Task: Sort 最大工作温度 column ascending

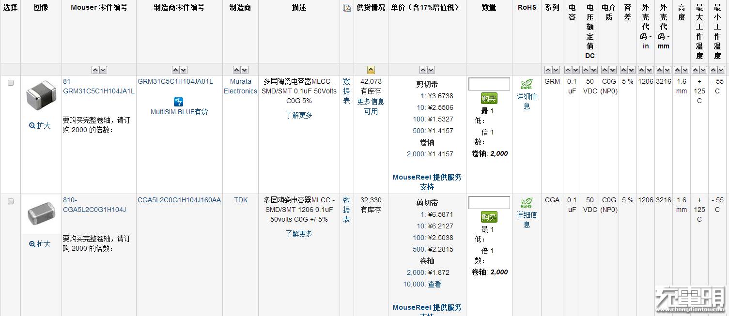Action: click(696, 70)
